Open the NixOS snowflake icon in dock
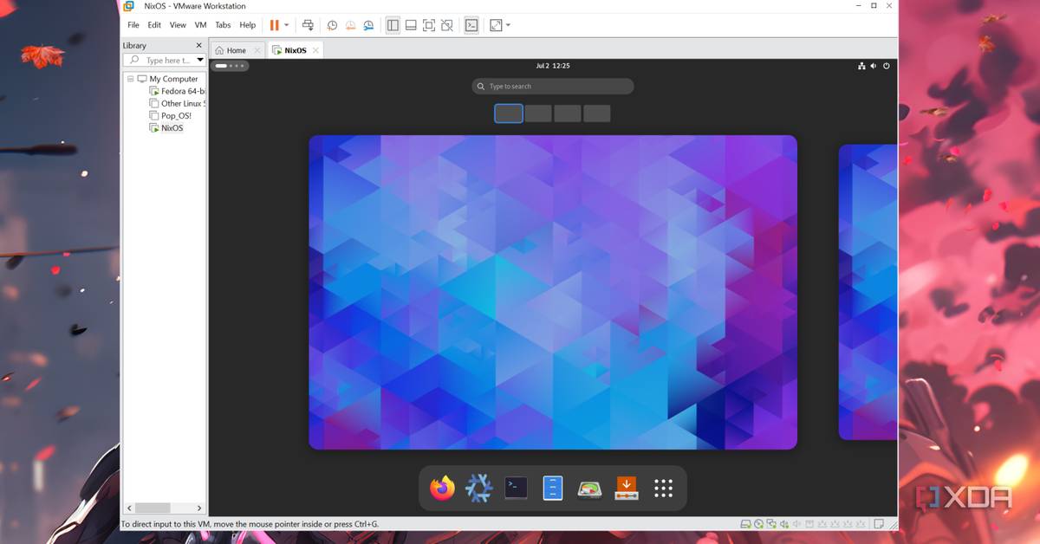The image size is (1040, 544). click(479, 489)
